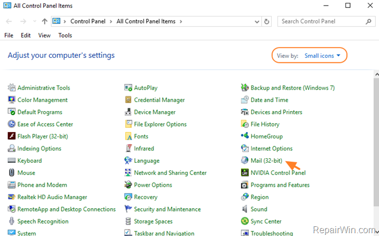Open the System item
The image size is (379, 236).
point(27,233)
